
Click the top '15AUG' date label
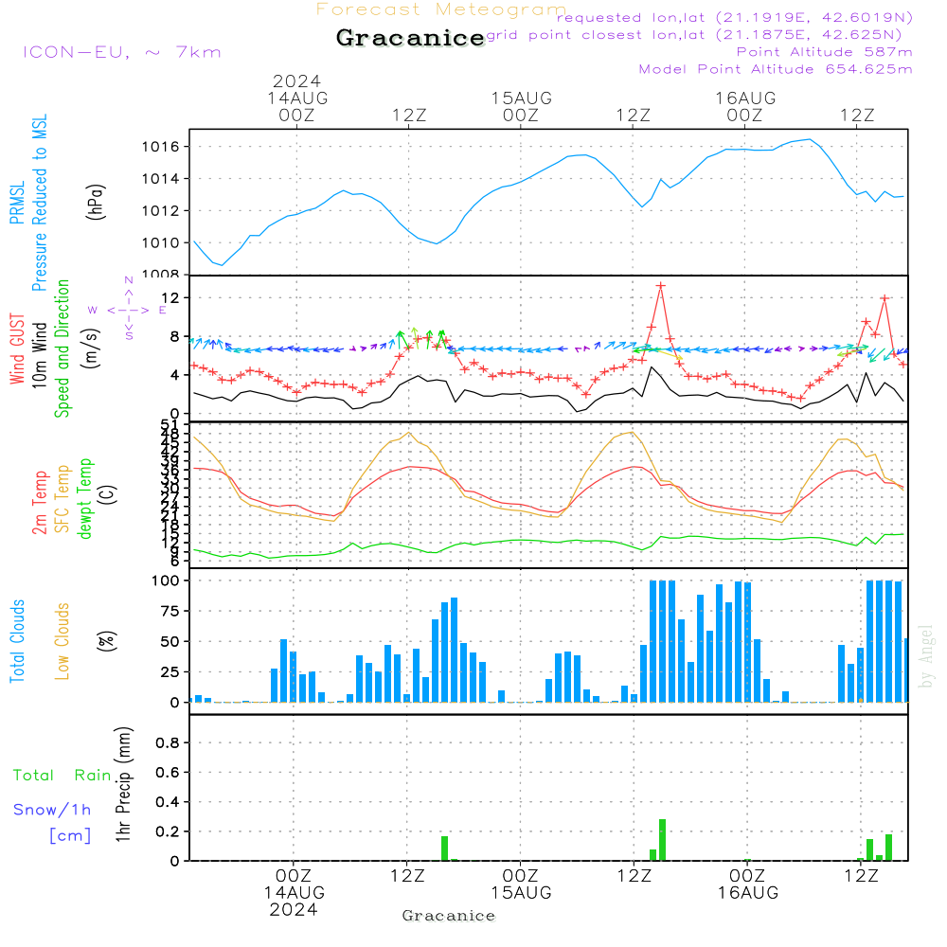click(521, 98)
